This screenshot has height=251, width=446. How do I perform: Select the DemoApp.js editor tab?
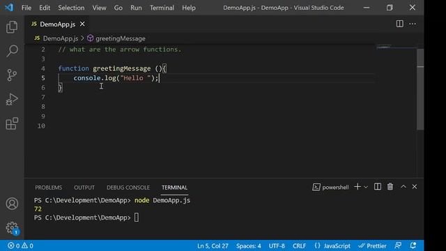click(x=57, y=24)
